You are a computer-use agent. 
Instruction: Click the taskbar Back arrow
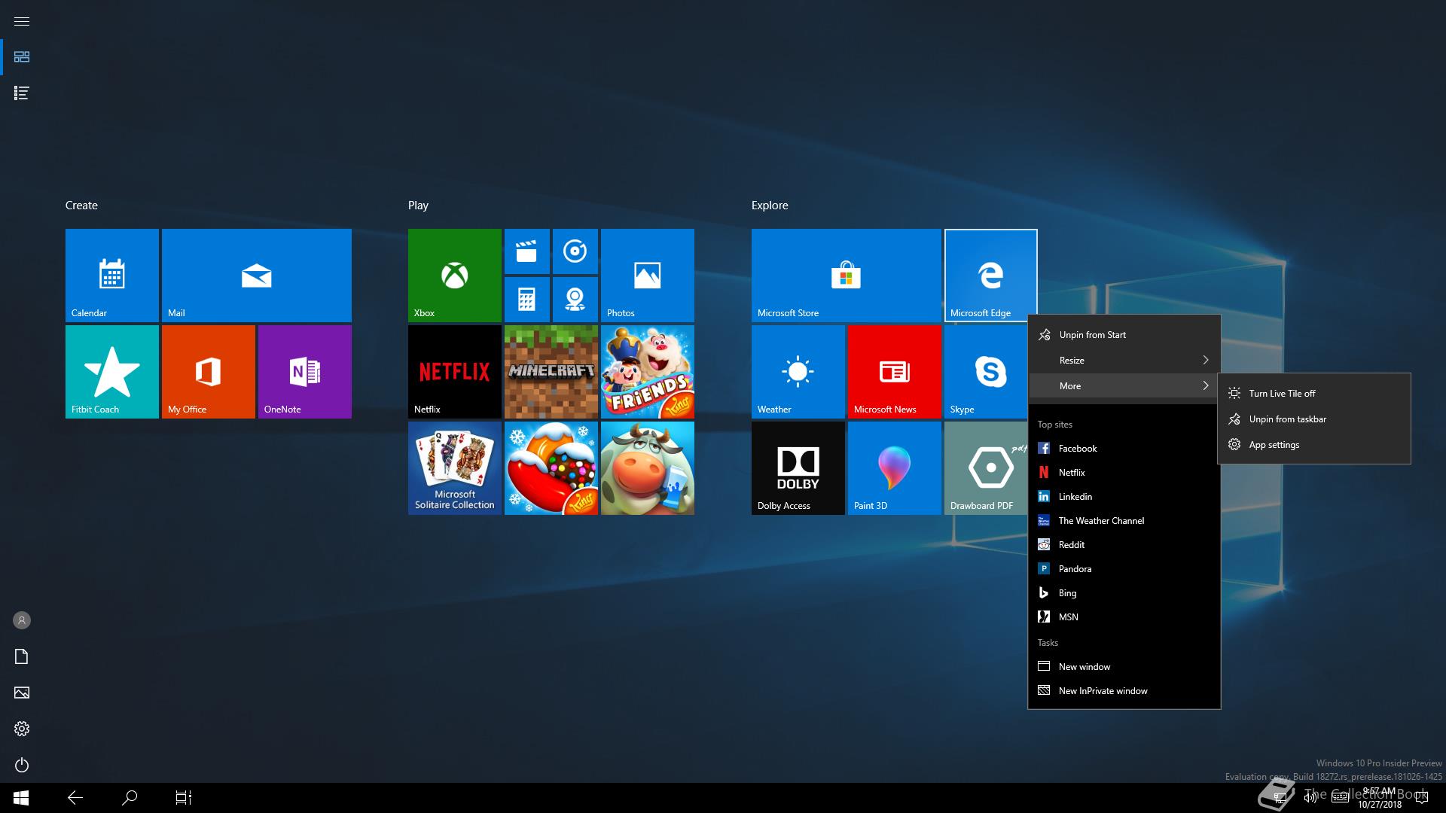click(75, 798)
